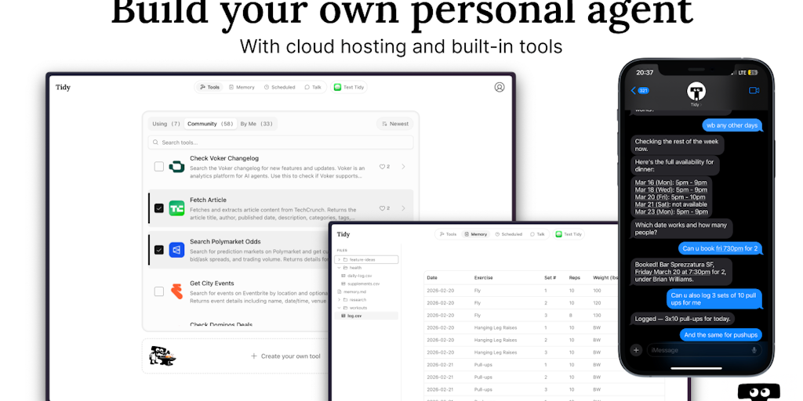Click the Voker logo icon
Image resolution: width=803 pixels, height=401 pixels.
(x=176, y=167)
